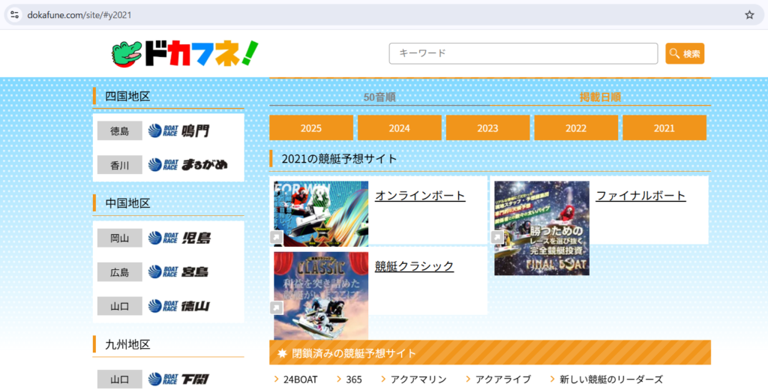Screen dimensions: 768x390
Task: Open the 競艇クラシック link
Action: pyautogui.click(x=414, y=266)
